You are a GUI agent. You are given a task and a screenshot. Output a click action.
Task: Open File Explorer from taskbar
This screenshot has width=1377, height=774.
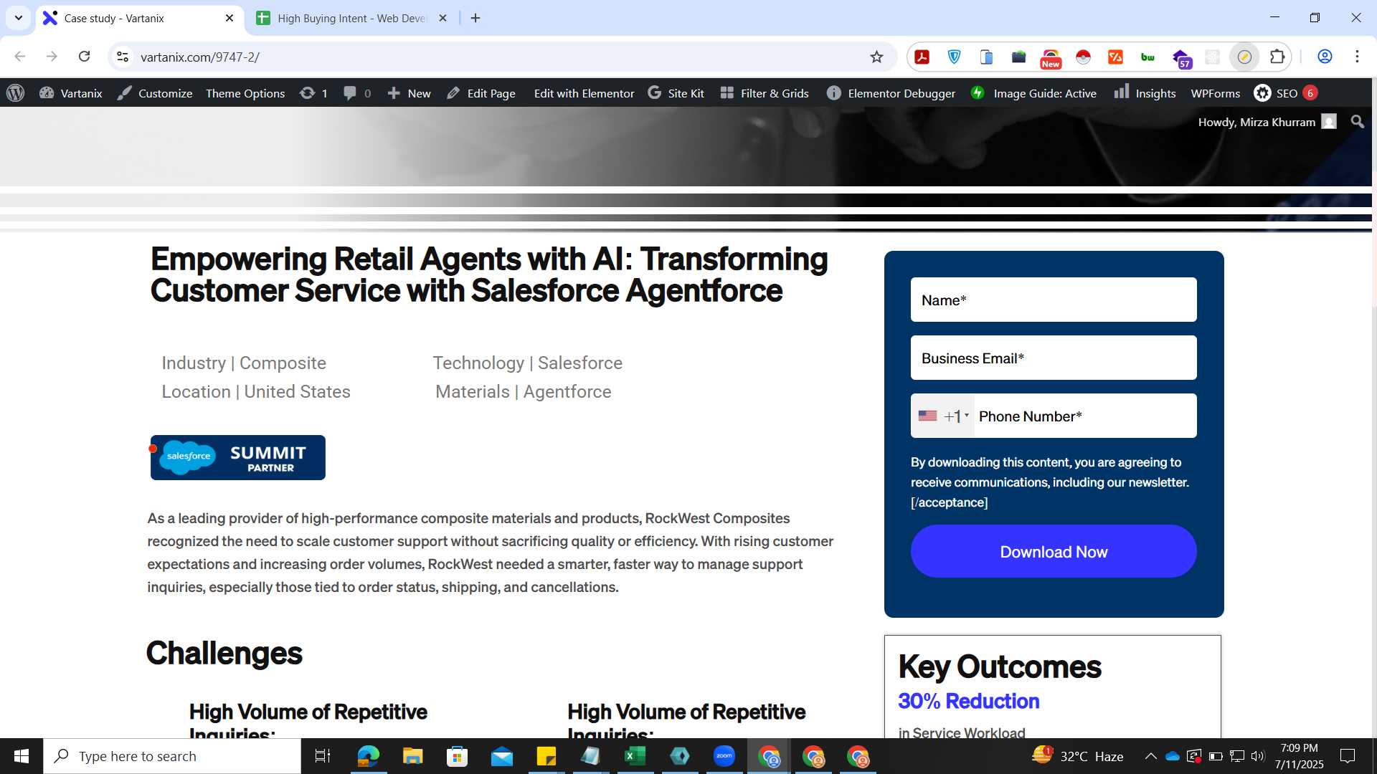412,756
